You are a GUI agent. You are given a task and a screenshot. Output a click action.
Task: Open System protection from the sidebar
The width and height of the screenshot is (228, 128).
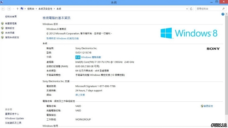(10, 33)
